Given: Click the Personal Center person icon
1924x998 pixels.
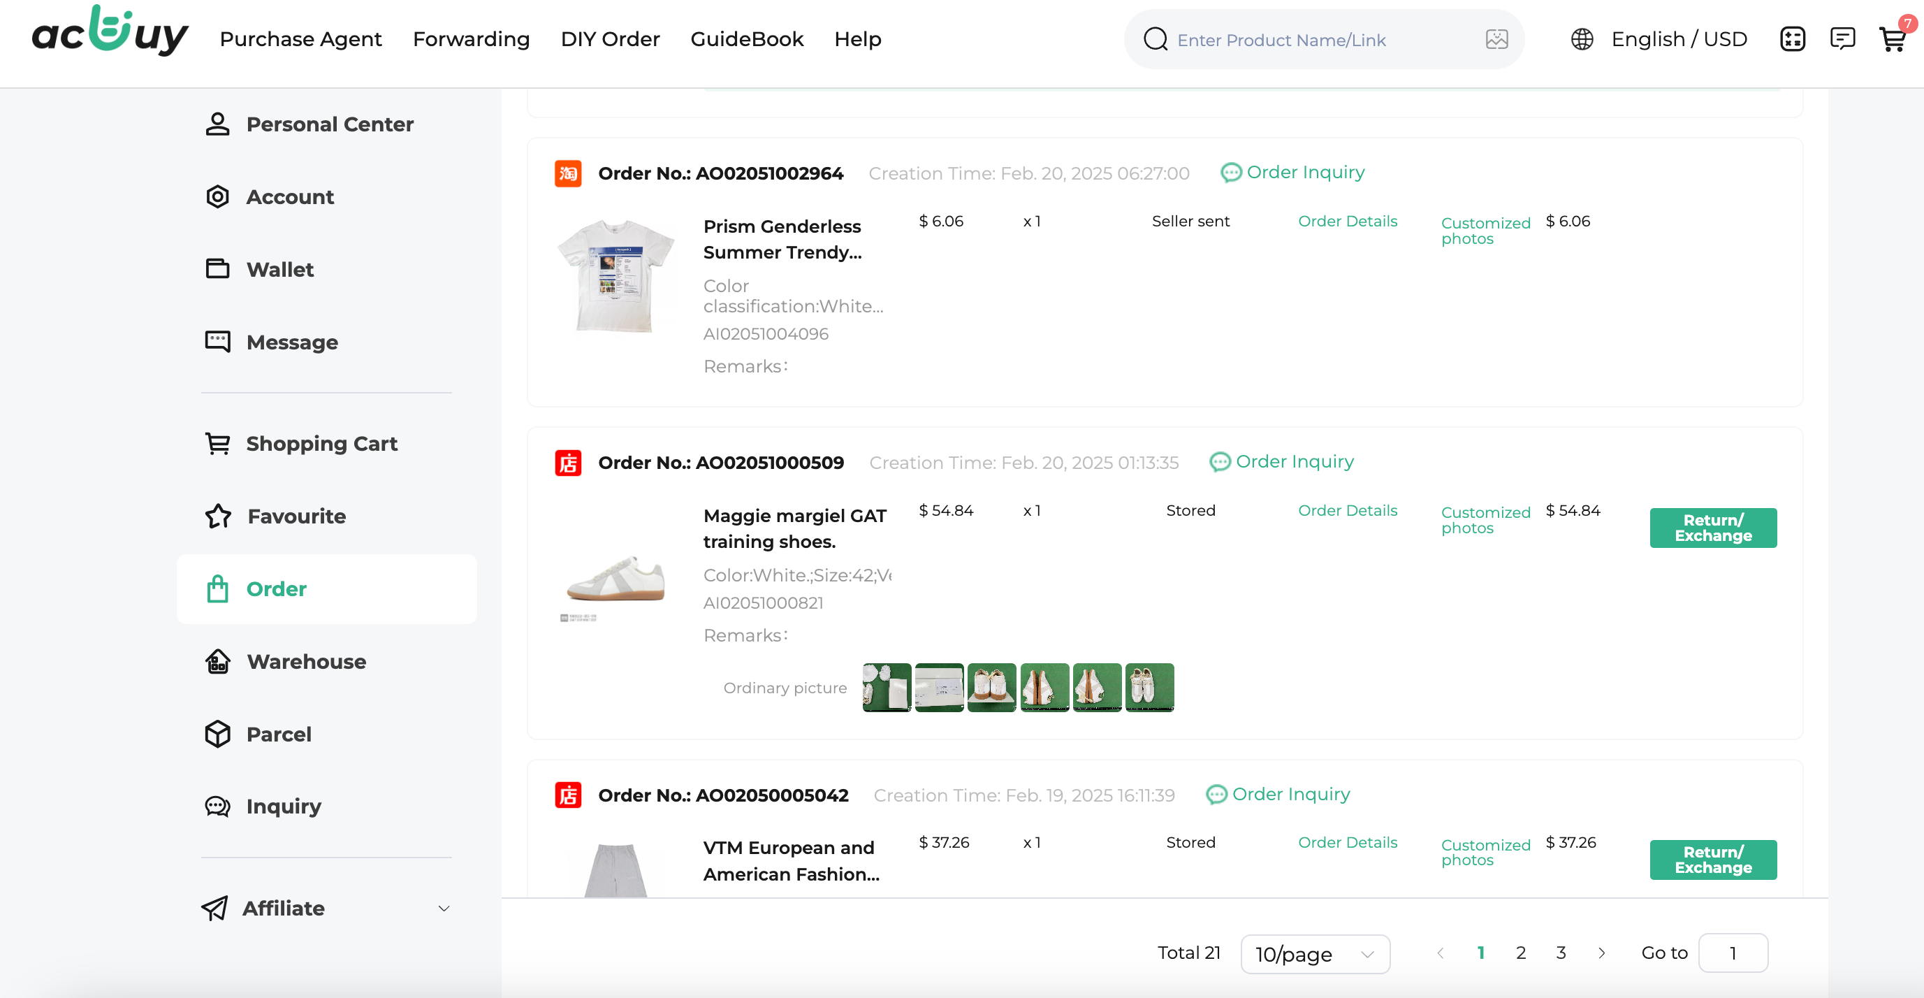Looking at the screenshot, I should tap(217, 124).
